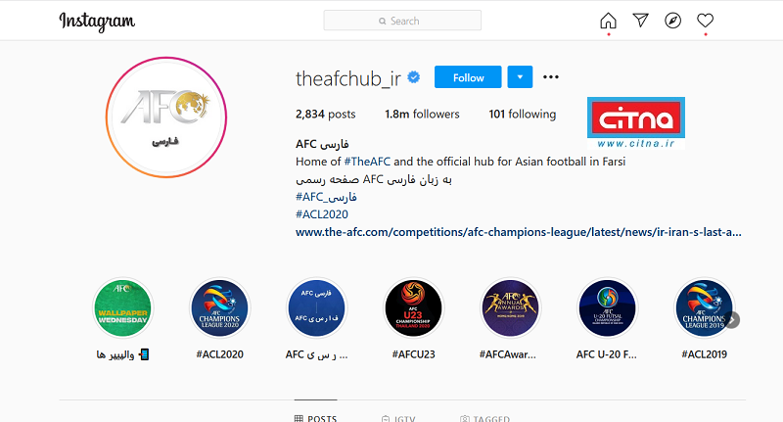Click the Instagram logo
The height and width of the screenshot is (422, 783).
[x=97, y=21]
